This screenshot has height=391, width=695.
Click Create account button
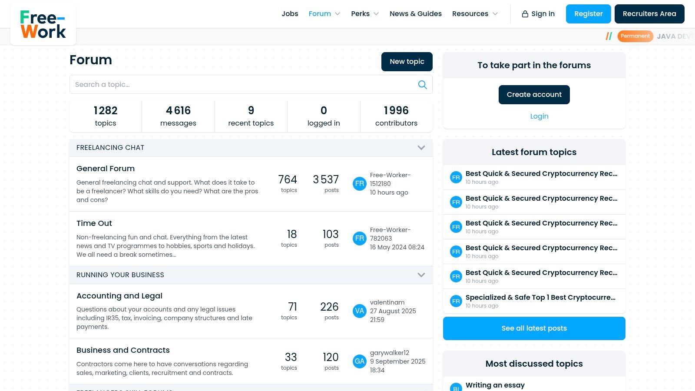(x=534, y=95)
